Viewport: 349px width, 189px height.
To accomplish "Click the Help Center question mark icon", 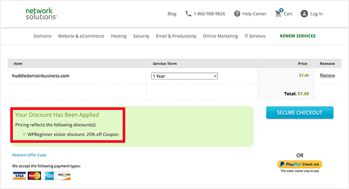I will 237,14.
